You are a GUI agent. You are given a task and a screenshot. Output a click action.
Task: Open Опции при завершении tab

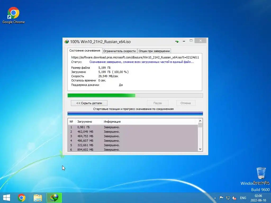tap(154, 51)
